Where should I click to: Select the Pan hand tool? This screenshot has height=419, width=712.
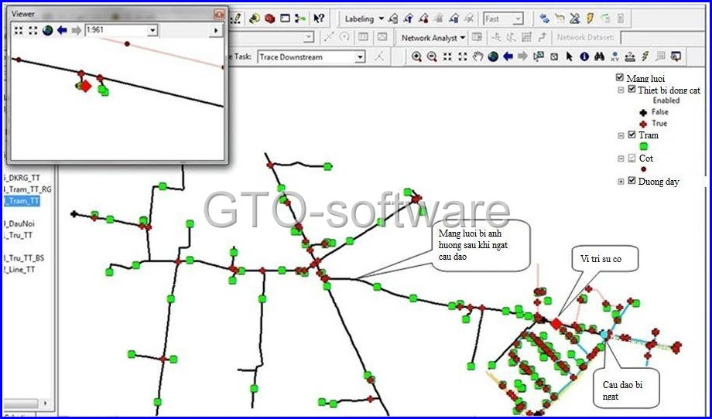coord(478,56)
